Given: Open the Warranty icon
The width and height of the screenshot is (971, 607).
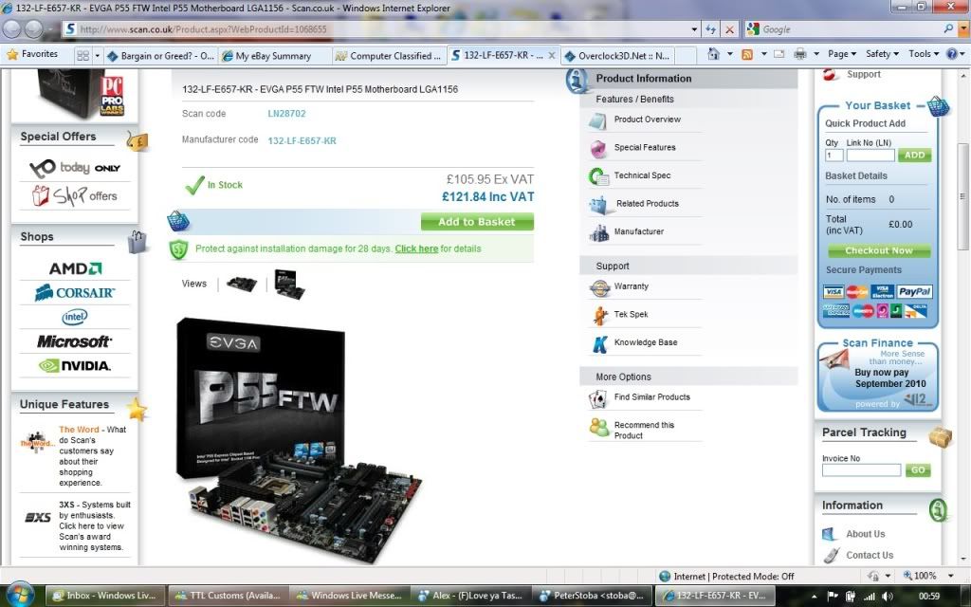Looking at the screenshot, I should click(599, 288).
